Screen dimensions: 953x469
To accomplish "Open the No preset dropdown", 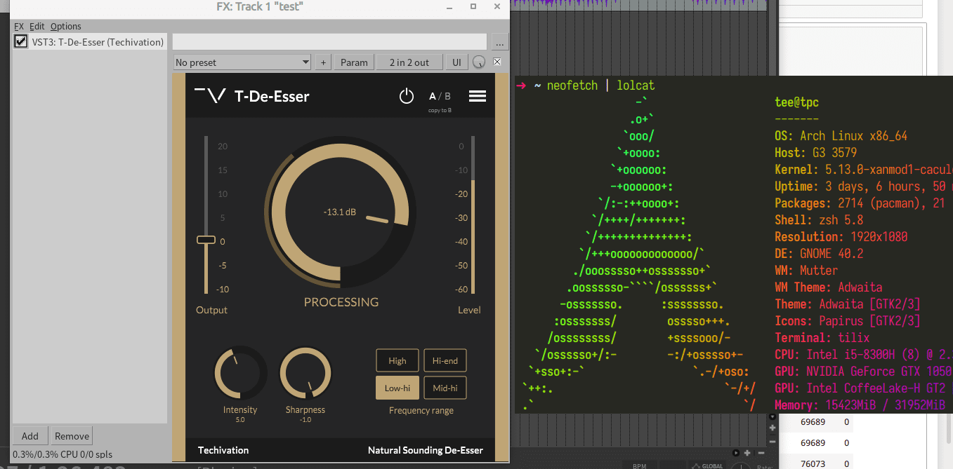I will (x=242, y=62).
